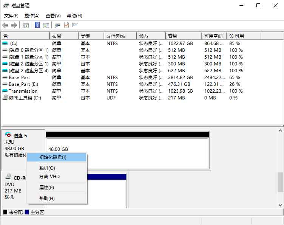Click the show/hide console tree icon
284x225 pixels.
[x=26, y=25]
